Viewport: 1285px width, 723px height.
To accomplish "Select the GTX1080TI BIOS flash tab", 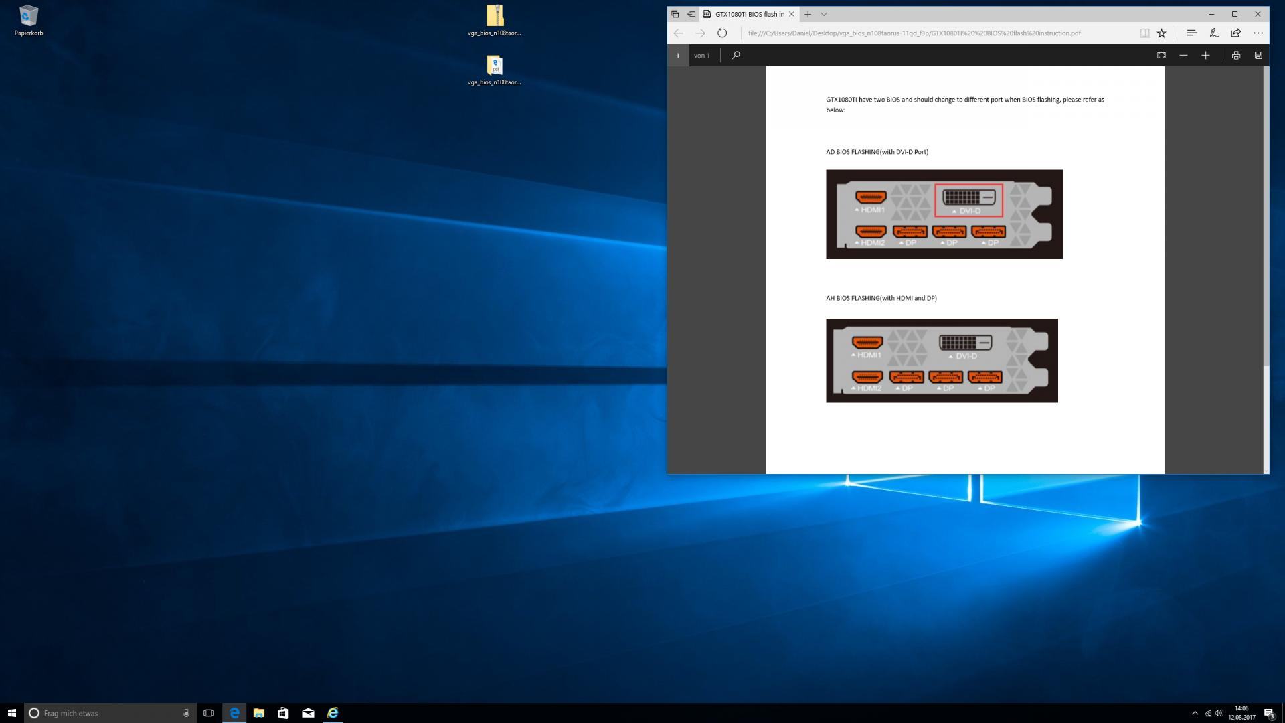I will (x=749, y=14).
